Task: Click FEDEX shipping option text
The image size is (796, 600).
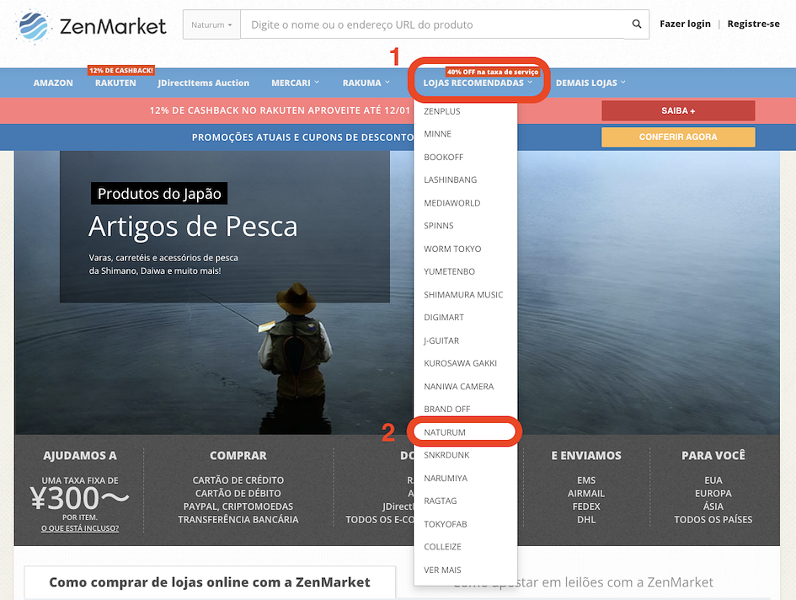Action: click(x=586, y=506)
